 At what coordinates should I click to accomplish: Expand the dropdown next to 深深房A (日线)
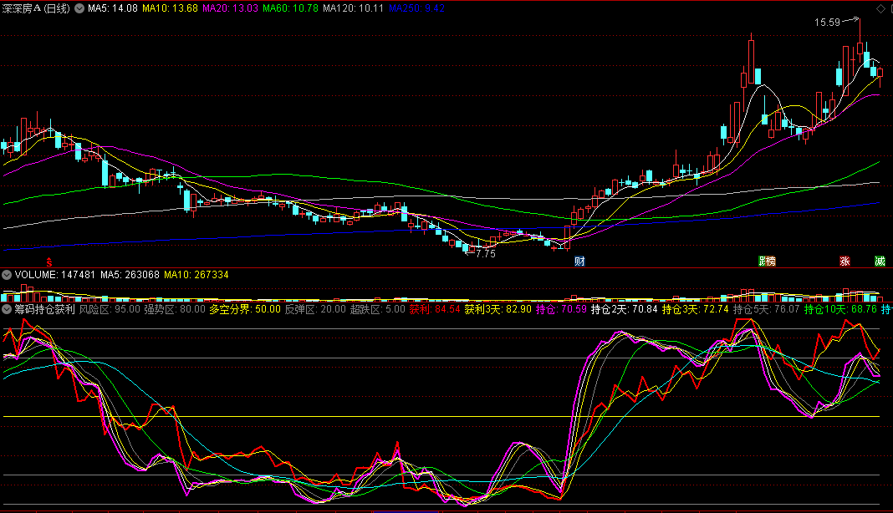pos(79,8)
